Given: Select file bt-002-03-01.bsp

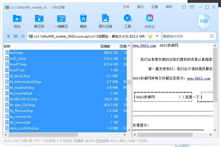Looking at the screenshot, I should (68, 99).
